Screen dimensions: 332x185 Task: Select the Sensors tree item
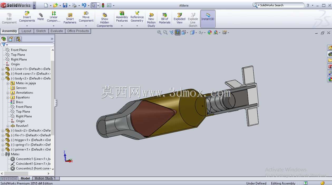[x=21, y=88]
